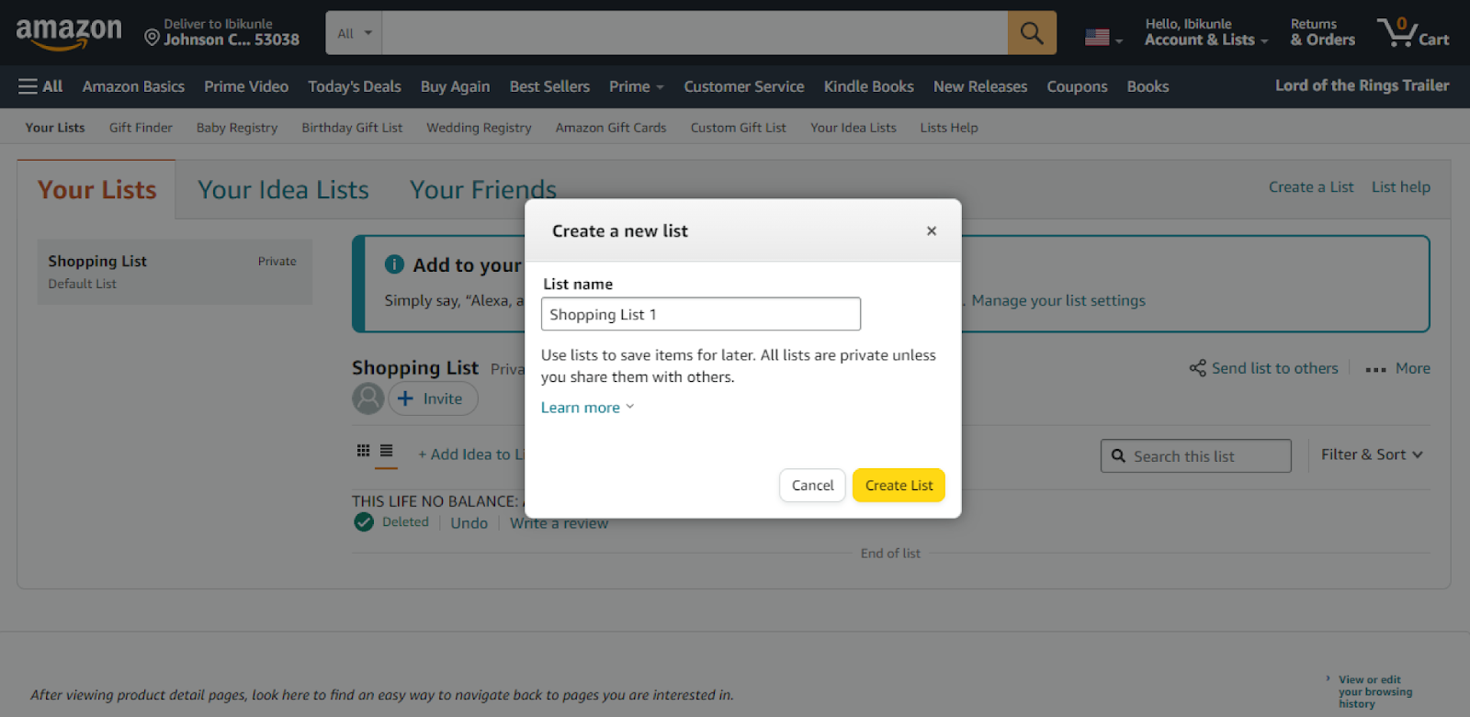1470x717 pixels.
Task: Open Books in the nav bar
Action: pyautogui.click(x=1148, y=86)
